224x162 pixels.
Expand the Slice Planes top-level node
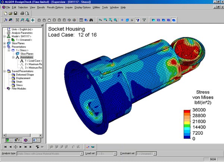[4, 43]
